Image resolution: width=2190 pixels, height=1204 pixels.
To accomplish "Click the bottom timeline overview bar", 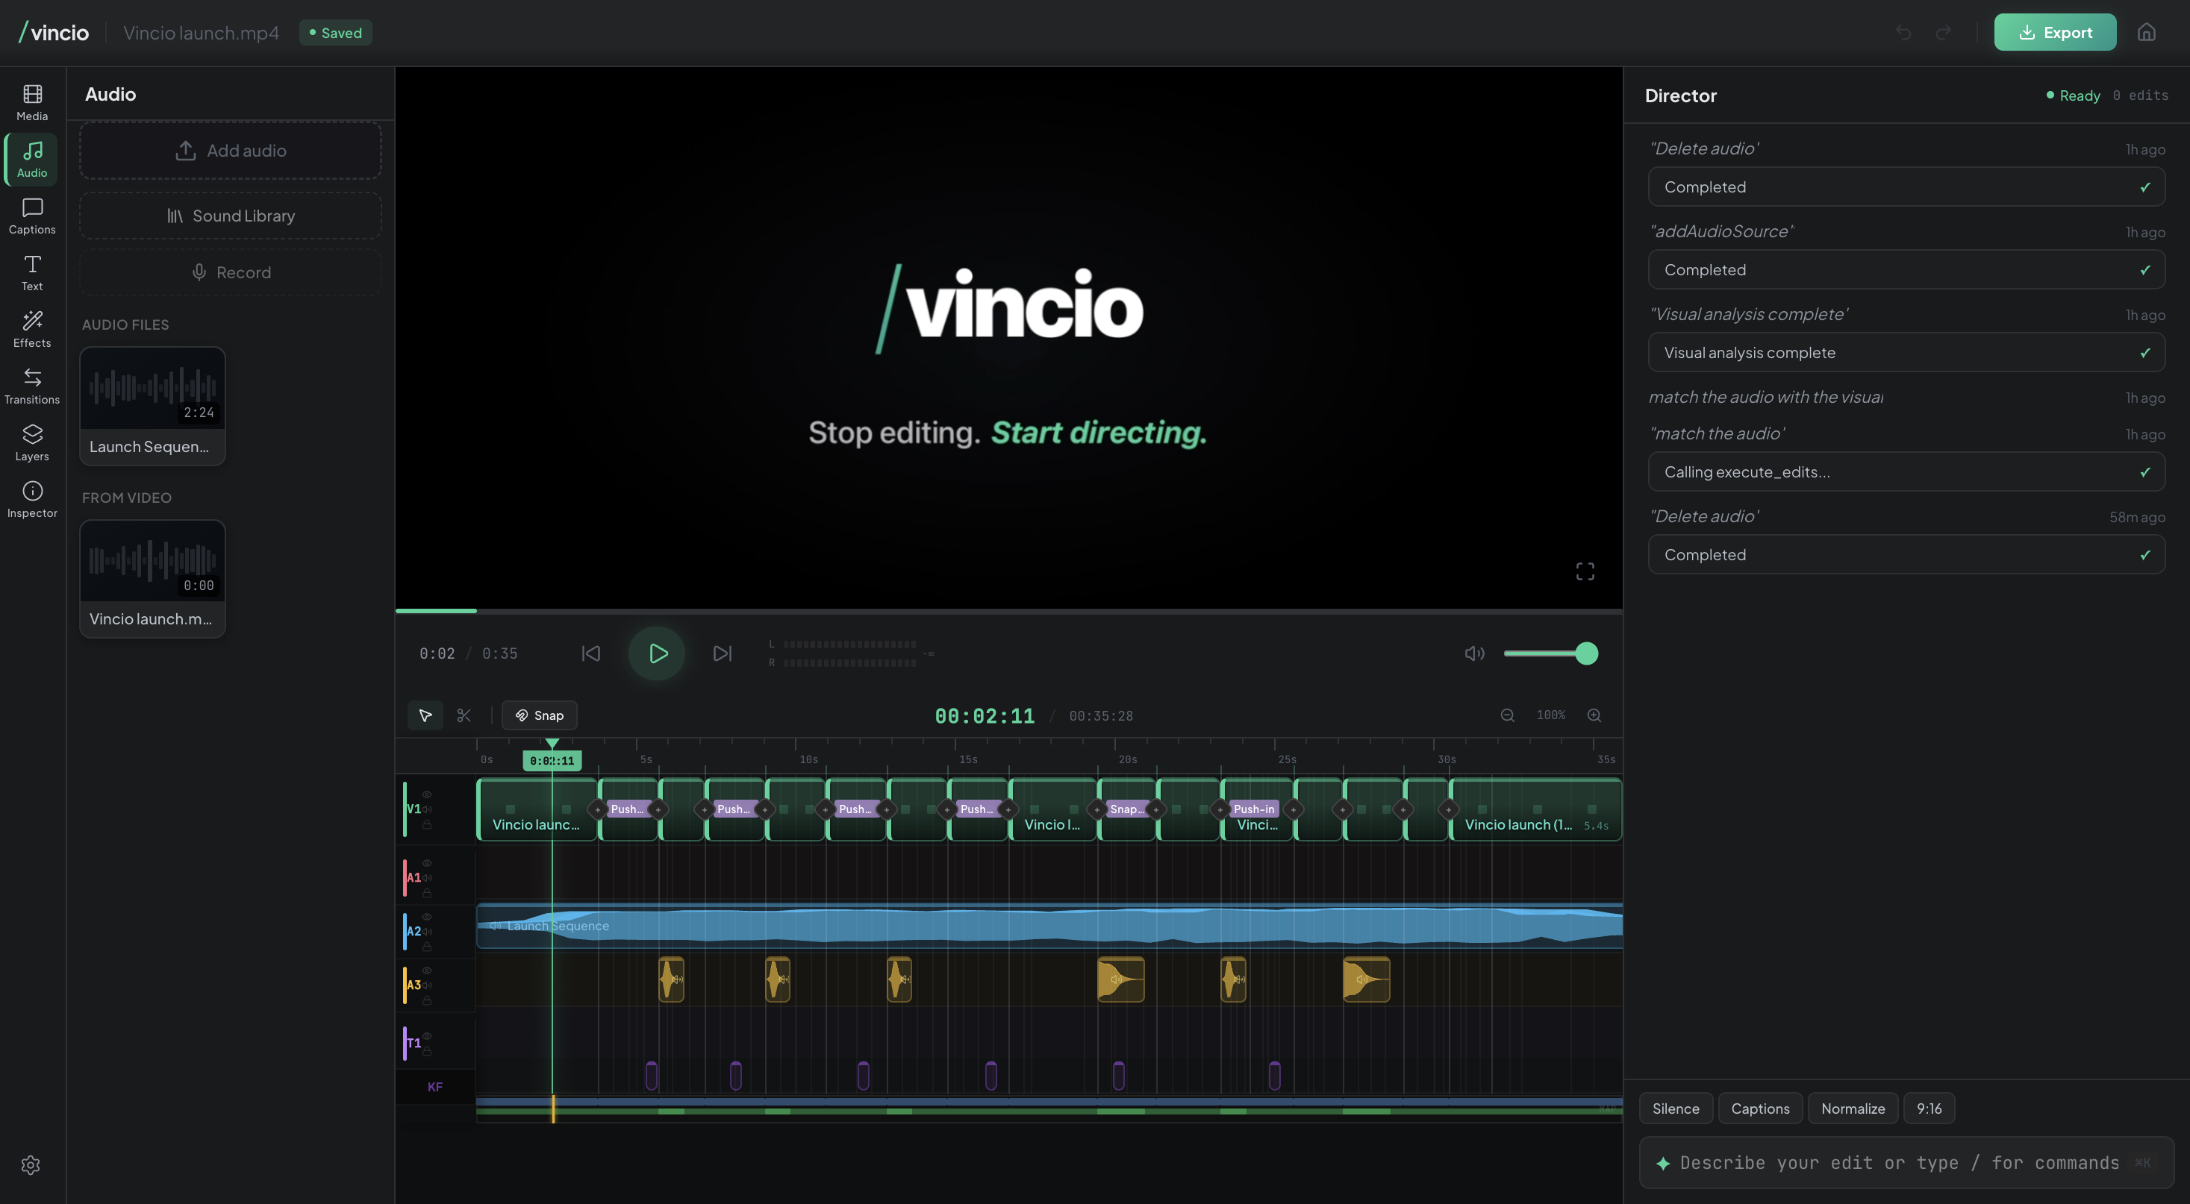I will [x=1049, y=1108].
